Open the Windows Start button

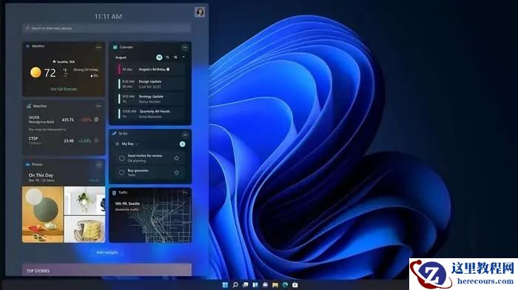pyautogui.click(x=225, y=285)
